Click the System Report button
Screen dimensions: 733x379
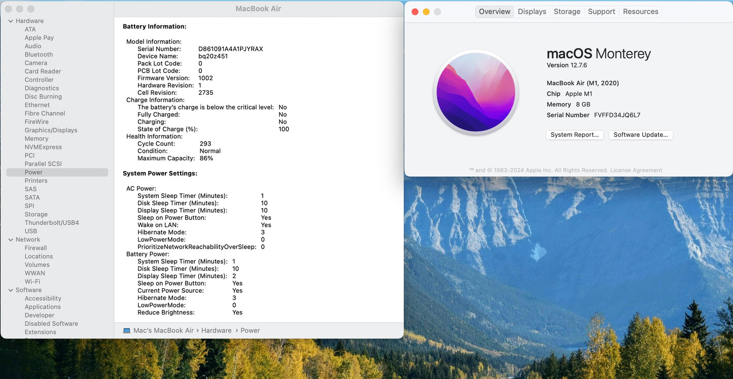(x=575, y=135)
